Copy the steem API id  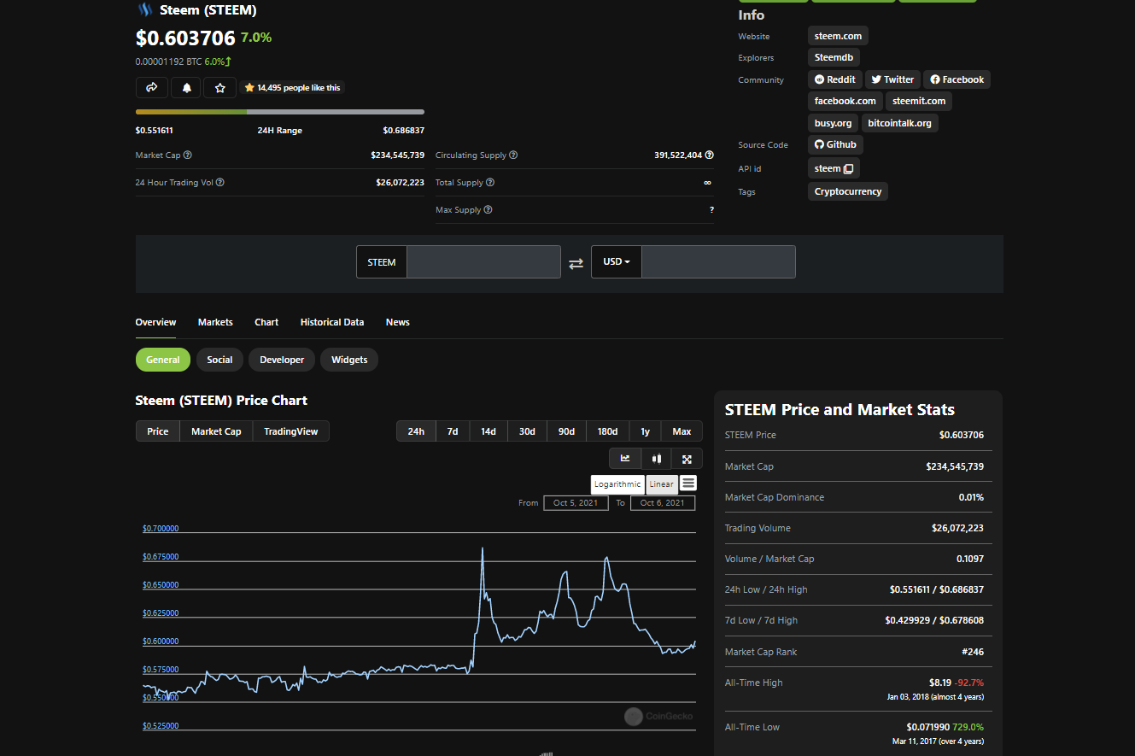(x=848, y=169)
